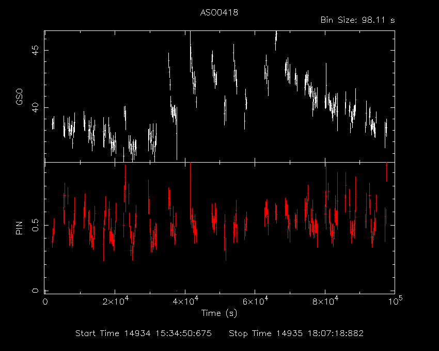The height and width of the screenshot is (351, 439).
Task: Click the 0 tick label on Time axis
Action: (x=45, y=302)
